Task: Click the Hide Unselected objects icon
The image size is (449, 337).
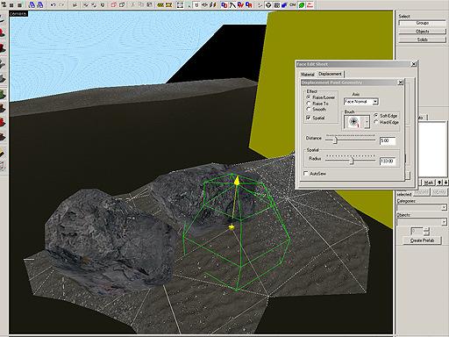Action: tap(122, 4)
